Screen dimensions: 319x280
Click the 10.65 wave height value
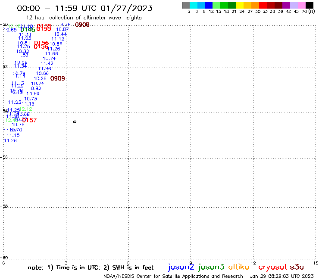tap(10, 30)
